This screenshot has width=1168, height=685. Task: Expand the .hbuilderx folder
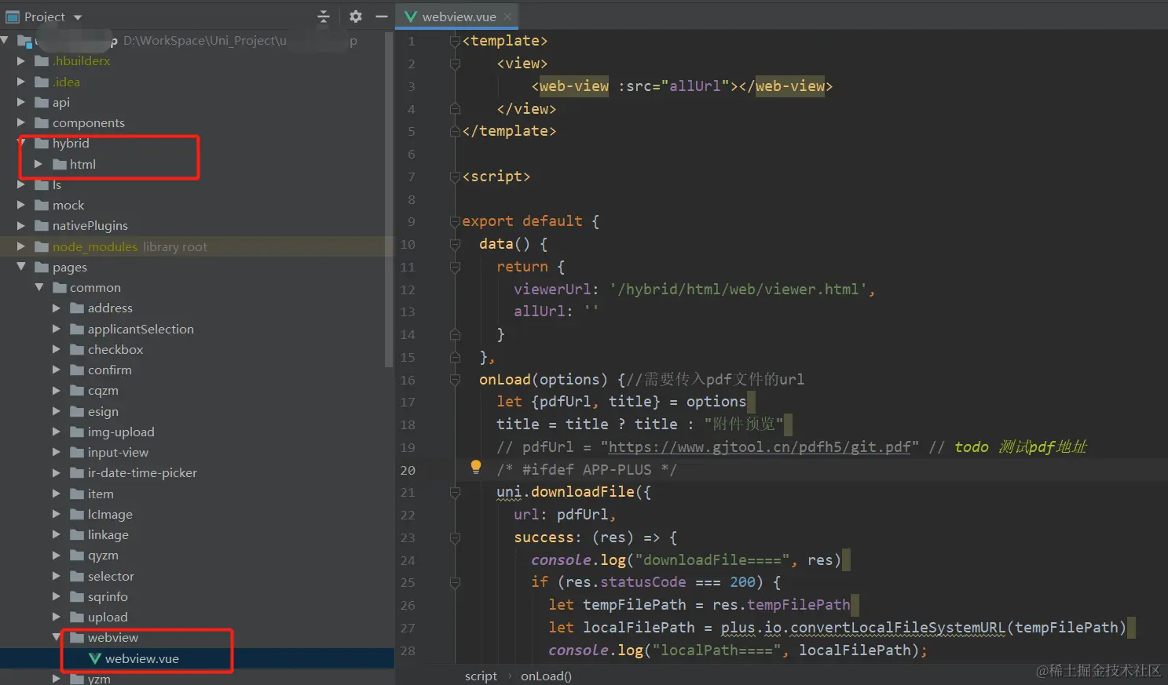[21, 60]
